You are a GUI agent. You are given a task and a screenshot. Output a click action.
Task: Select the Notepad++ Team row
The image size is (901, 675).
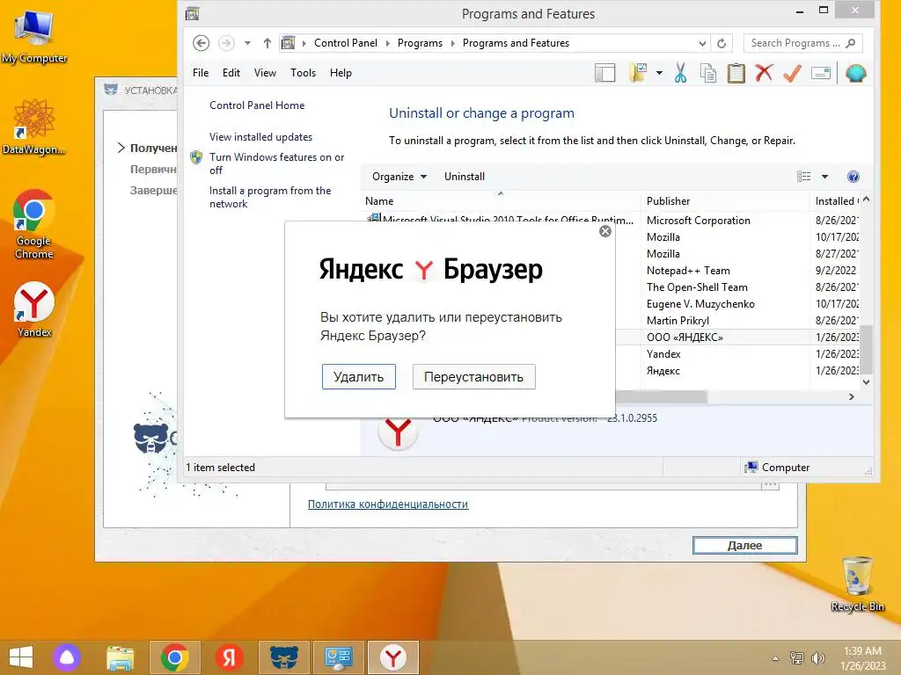[x=688, y=271]
